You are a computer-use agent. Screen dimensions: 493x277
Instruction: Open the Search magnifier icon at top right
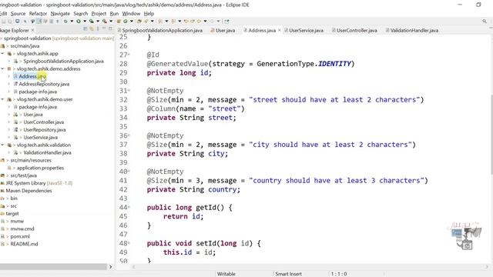tap(485, 21)
